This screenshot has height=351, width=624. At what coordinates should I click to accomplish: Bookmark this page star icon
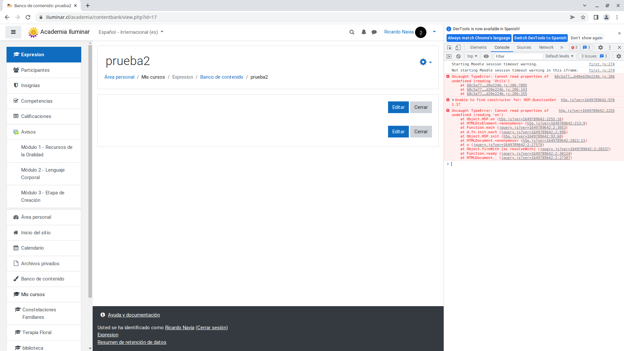(583, 17)
